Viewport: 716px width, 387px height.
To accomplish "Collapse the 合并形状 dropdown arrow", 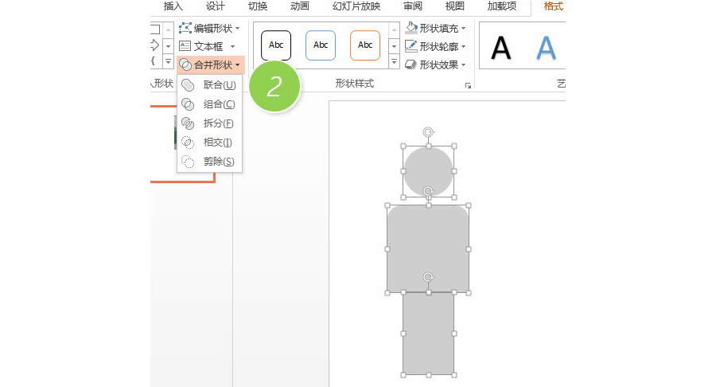I will click(x=237, y=65).
